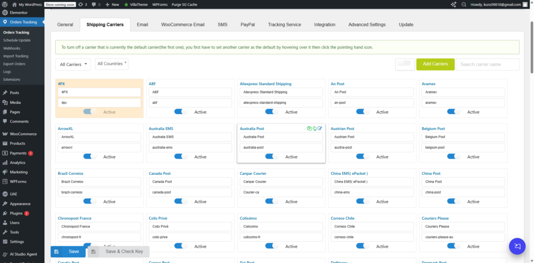This screenshot has height=263, width=534.
Task: Open My WordPress home icon
Action: click(x=14, y=4)
